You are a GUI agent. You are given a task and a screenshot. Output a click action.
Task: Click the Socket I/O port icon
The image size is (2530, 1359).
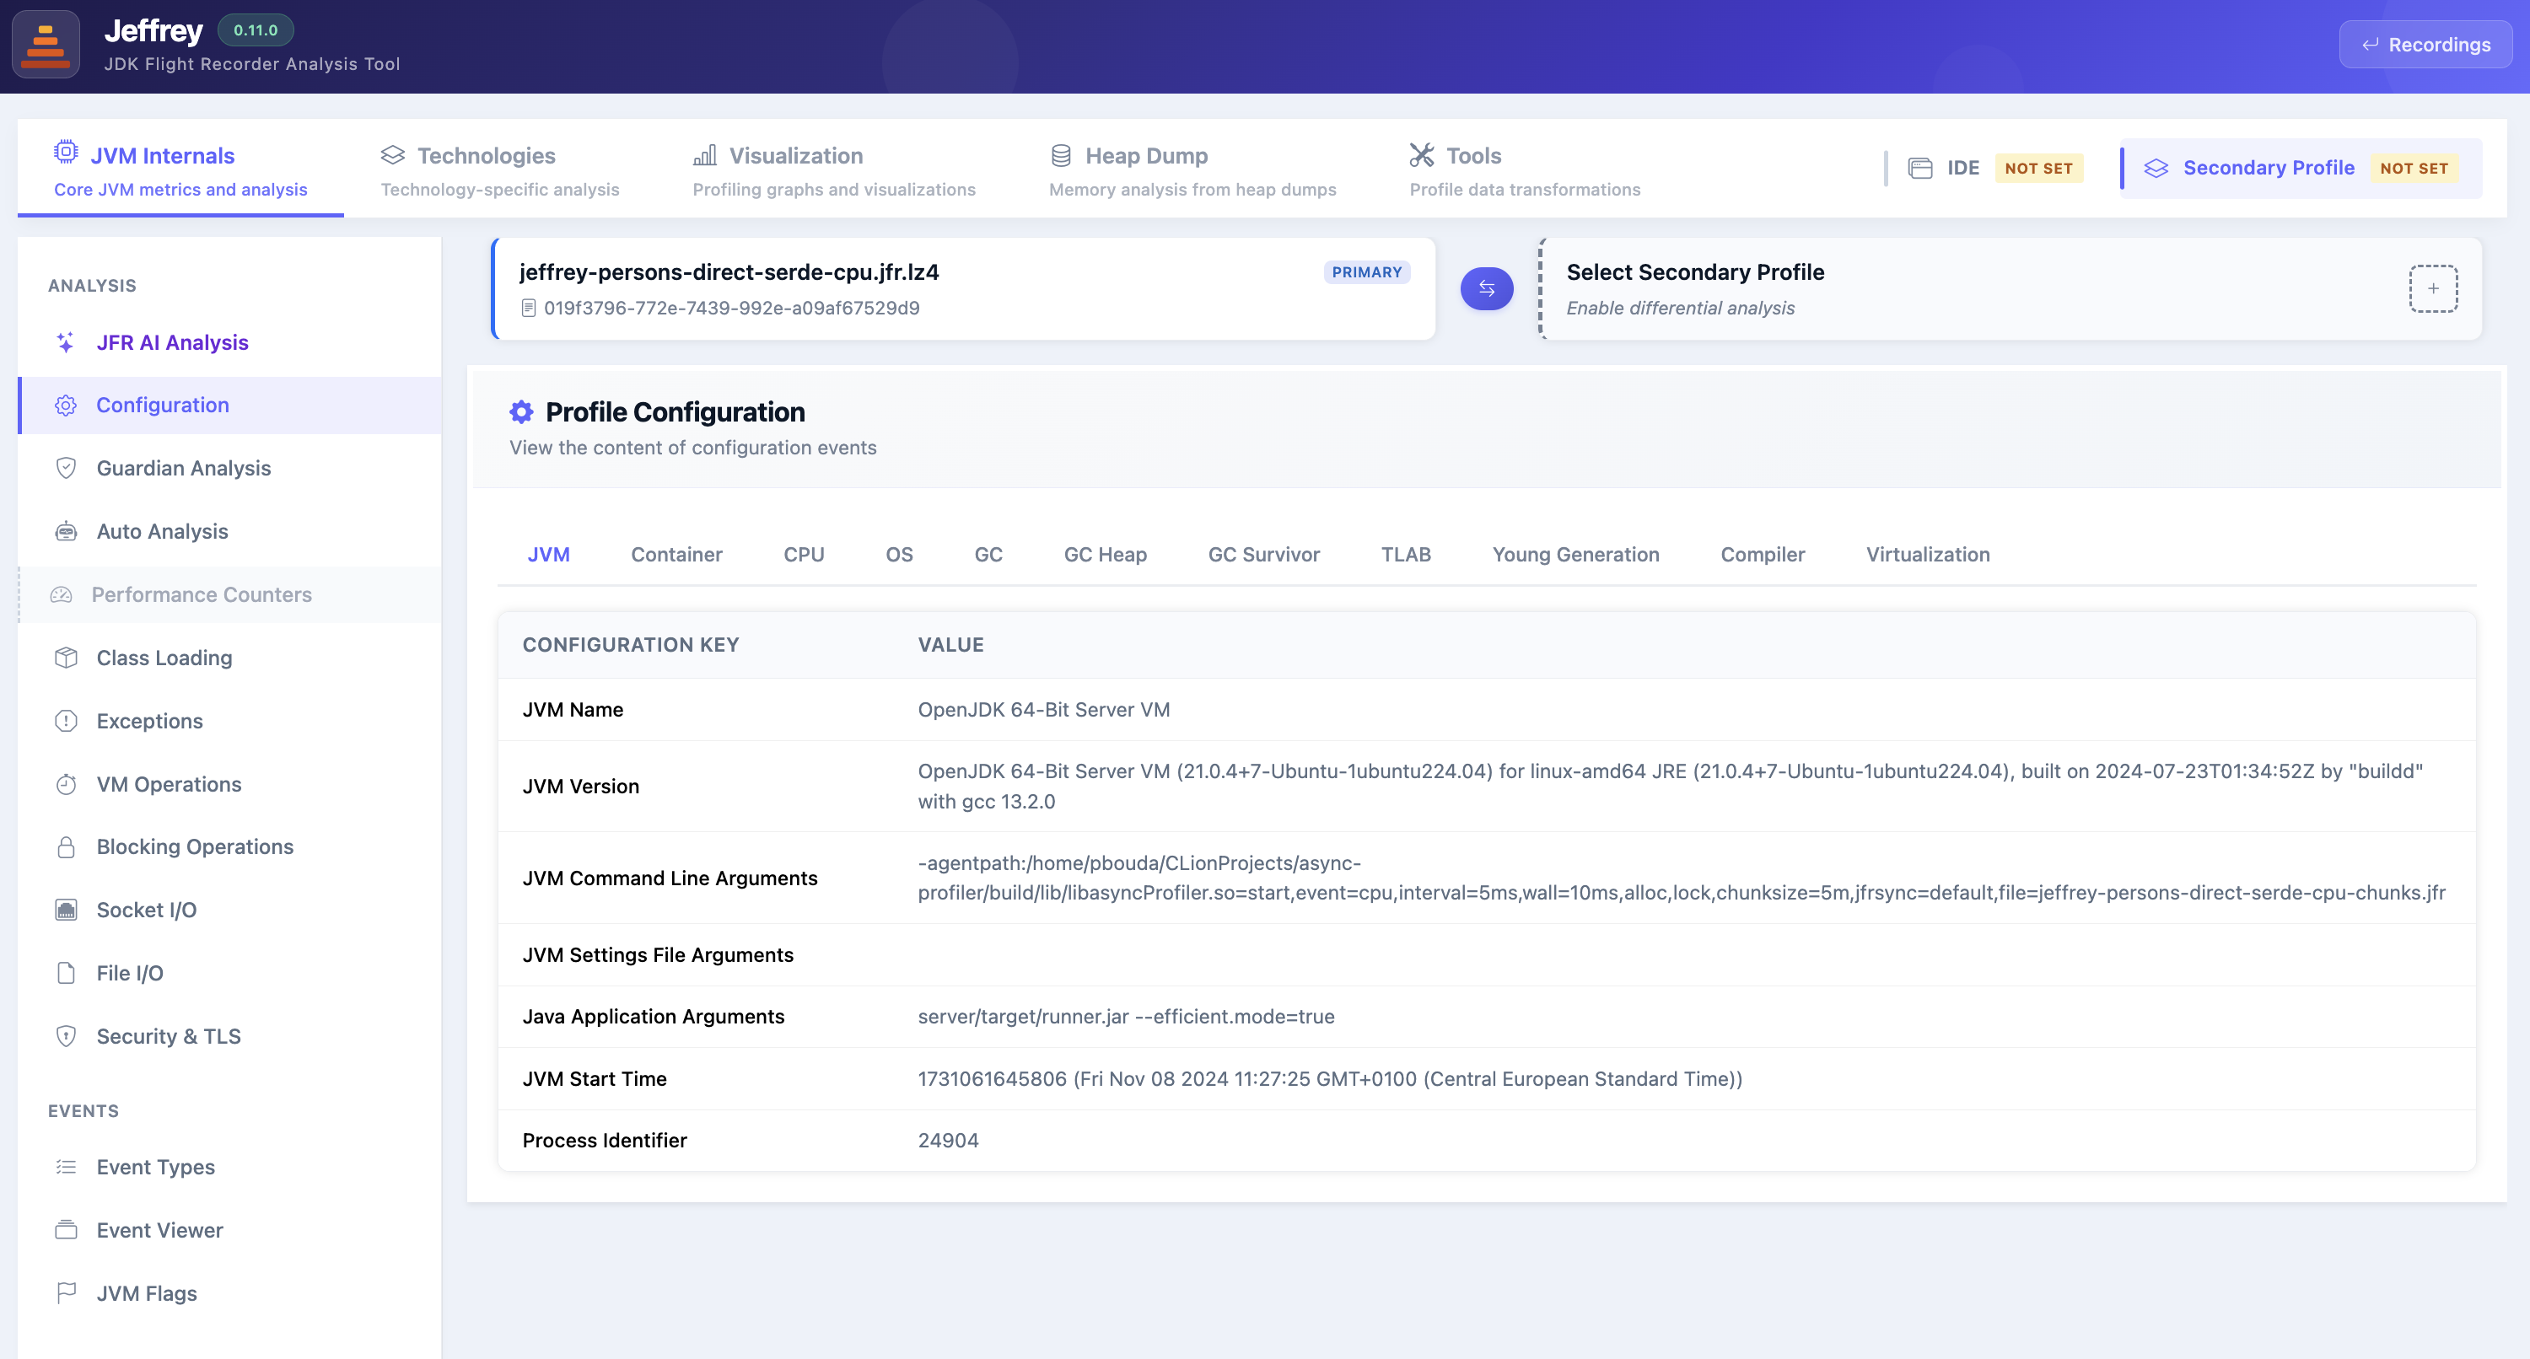click(66, 910)
